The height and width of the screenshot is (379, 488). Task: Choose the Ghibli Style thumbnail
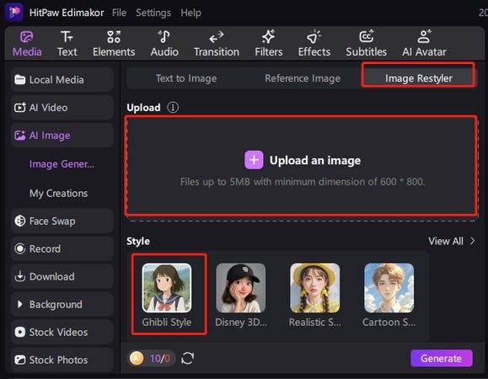[167, 288]
